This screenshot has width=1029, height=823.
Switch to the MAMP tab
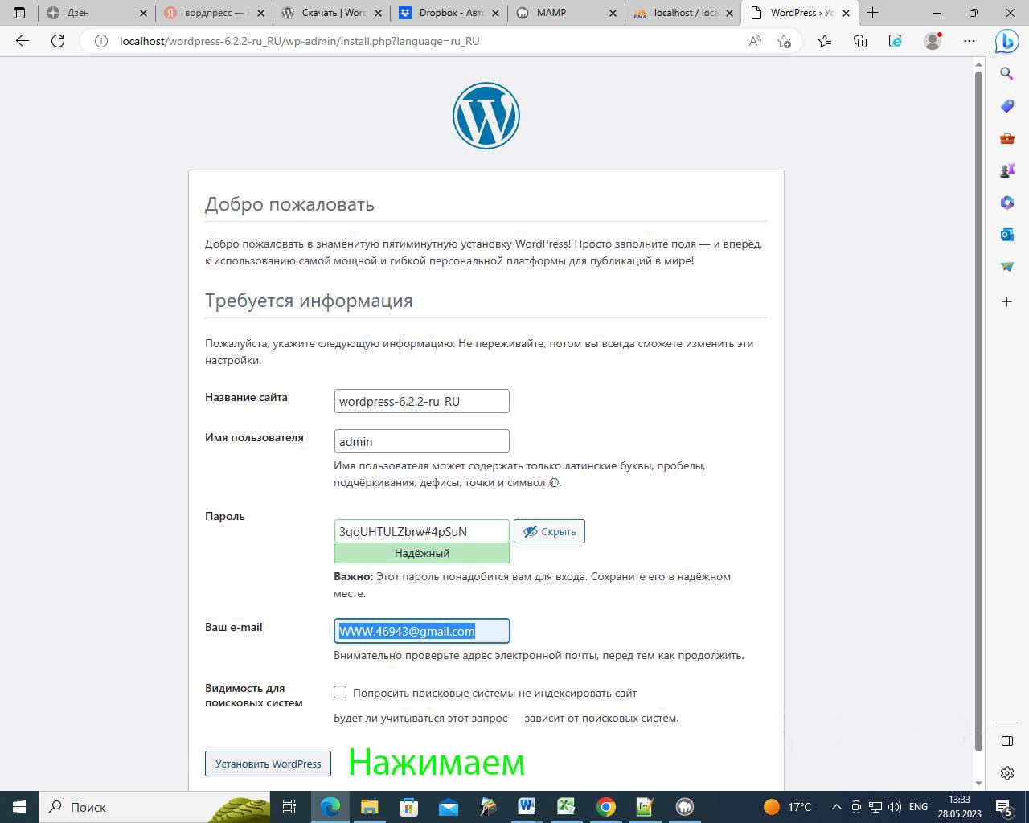tap(563, 13)
